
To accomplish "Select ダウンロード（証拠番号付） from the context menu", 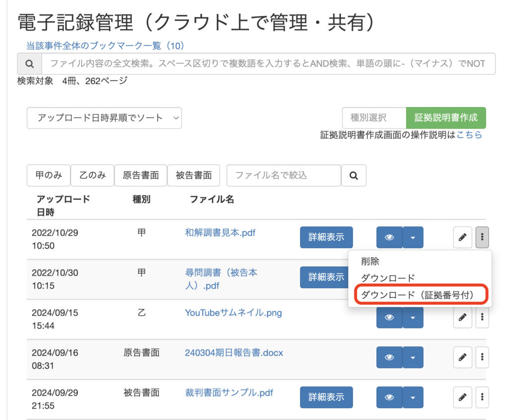I will pyautogui.click(x=417, y=295).
